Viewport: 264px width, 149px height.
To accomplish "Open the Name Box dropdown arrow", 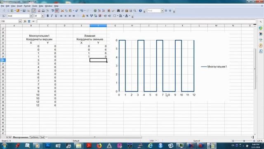I will click(20, 21).
